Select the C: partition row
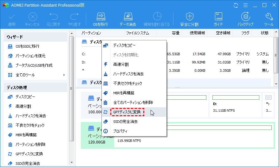 176,54
